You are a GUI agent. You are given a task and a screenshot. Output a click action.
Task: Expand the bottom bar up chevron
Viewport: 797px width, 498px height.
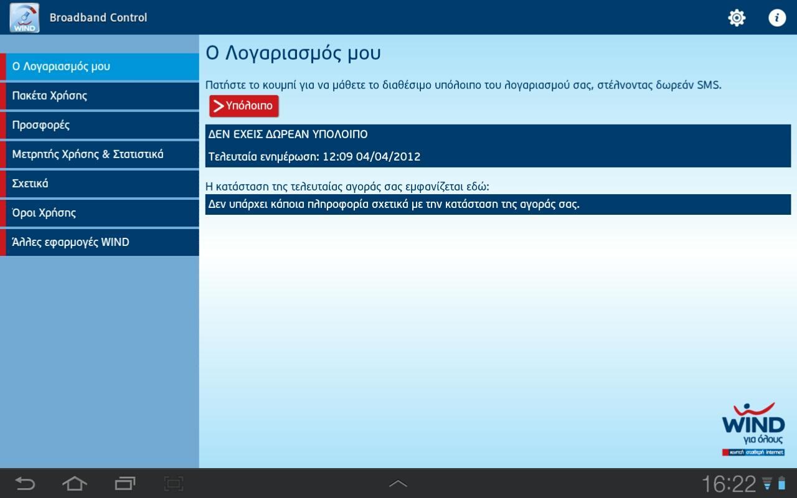point(398,483)
